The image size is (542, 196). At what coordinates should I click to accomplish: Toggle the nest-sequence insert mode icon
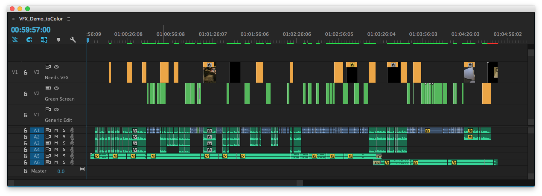(15, 40)
